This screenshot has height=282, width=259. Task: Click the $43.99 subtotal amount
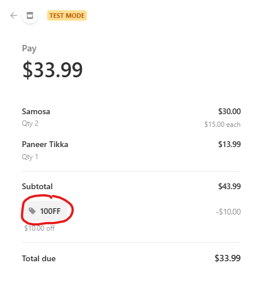click(229, 186)
